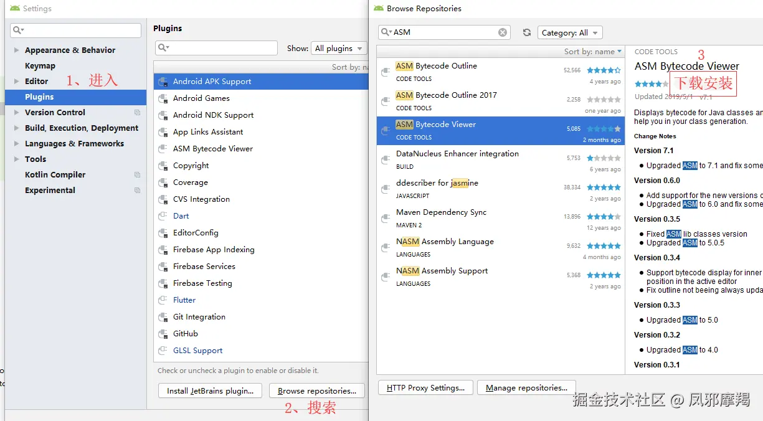Click the Android APK Support plugin icon

pyautogui.click(x=163, y=82)
